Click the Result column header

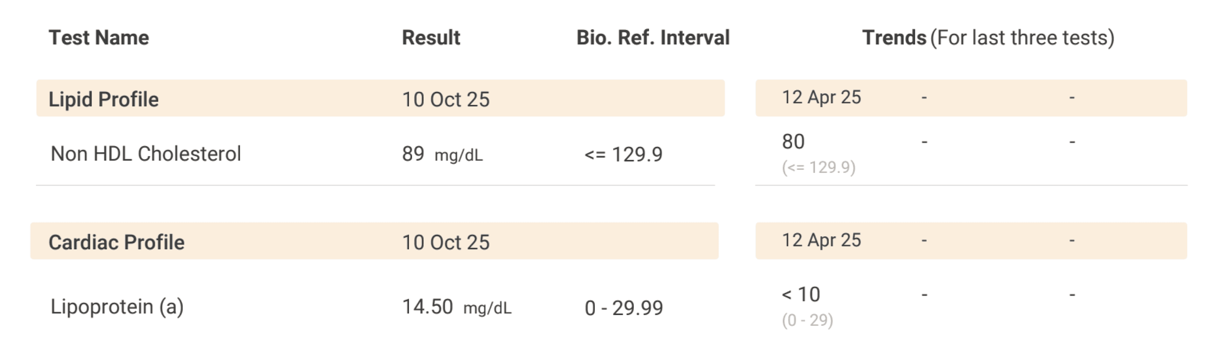pos(431,38)
